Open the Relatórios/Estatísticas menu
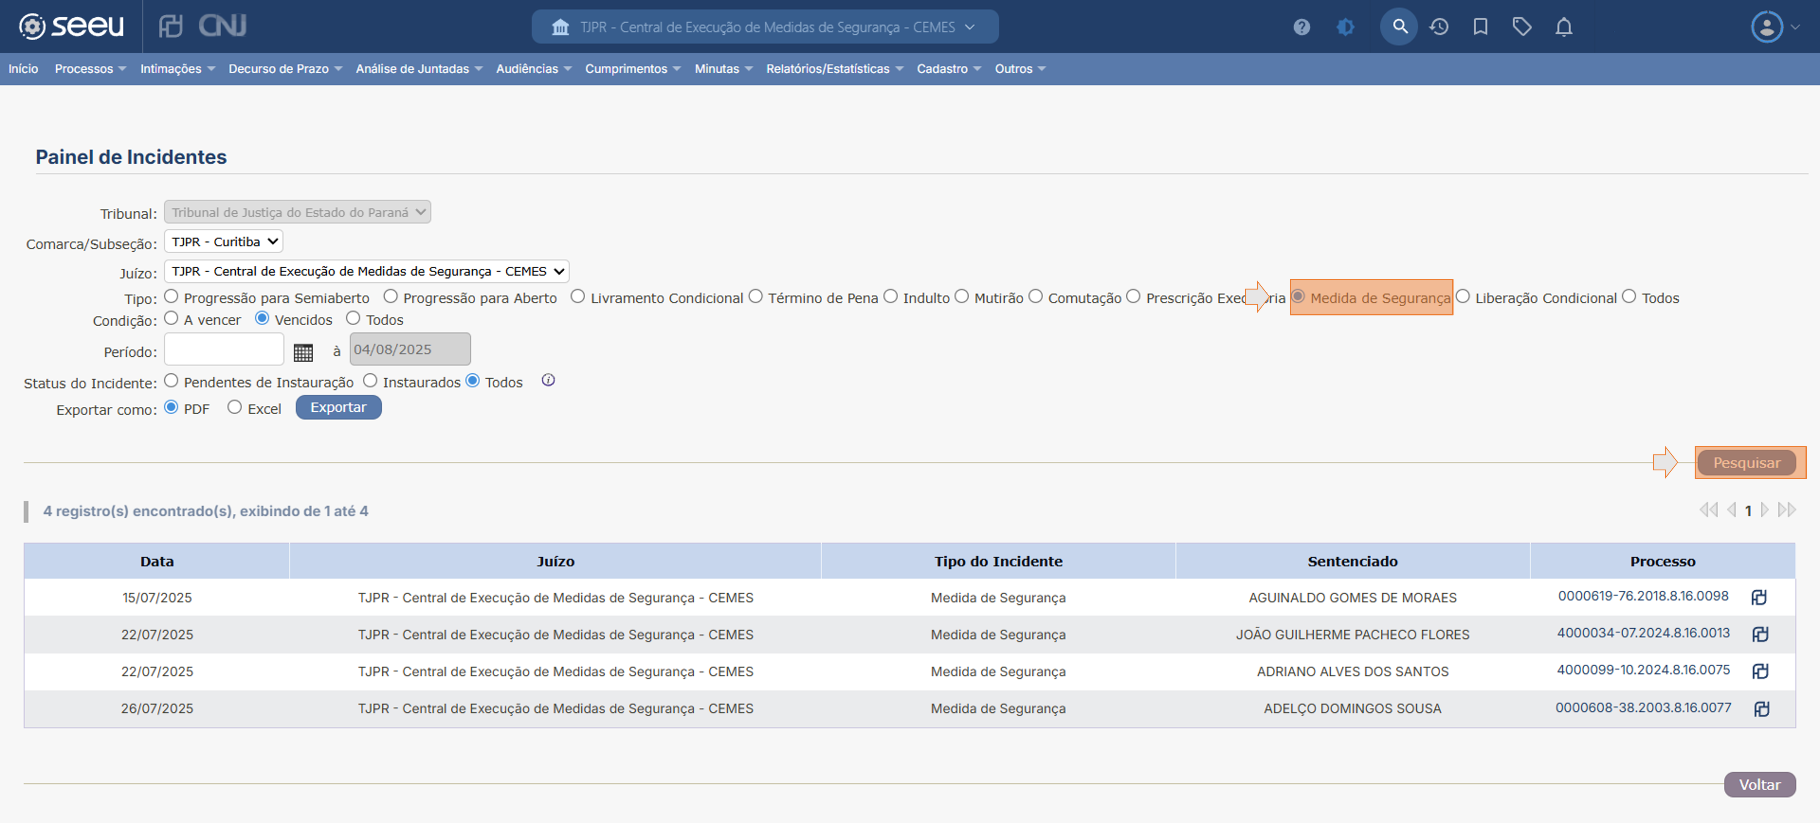The height and width of the screenshot is (823, 1820). click(x=834, y=69)
